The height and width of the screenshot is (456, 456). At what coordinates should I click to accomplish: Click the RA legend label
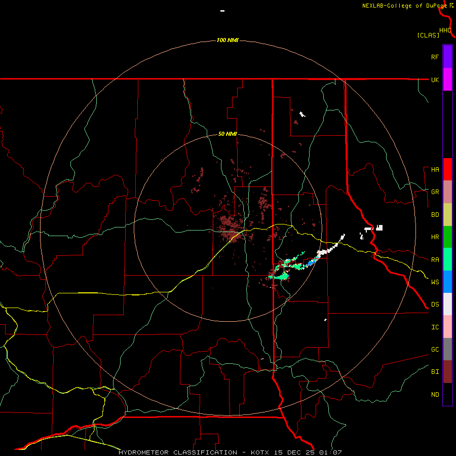tap(435, 260)
